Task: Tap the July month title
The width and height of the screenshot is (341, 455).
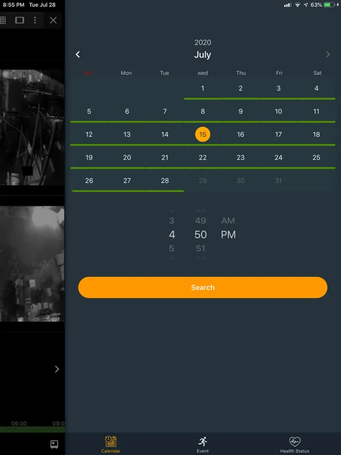Action: point(202,55)
